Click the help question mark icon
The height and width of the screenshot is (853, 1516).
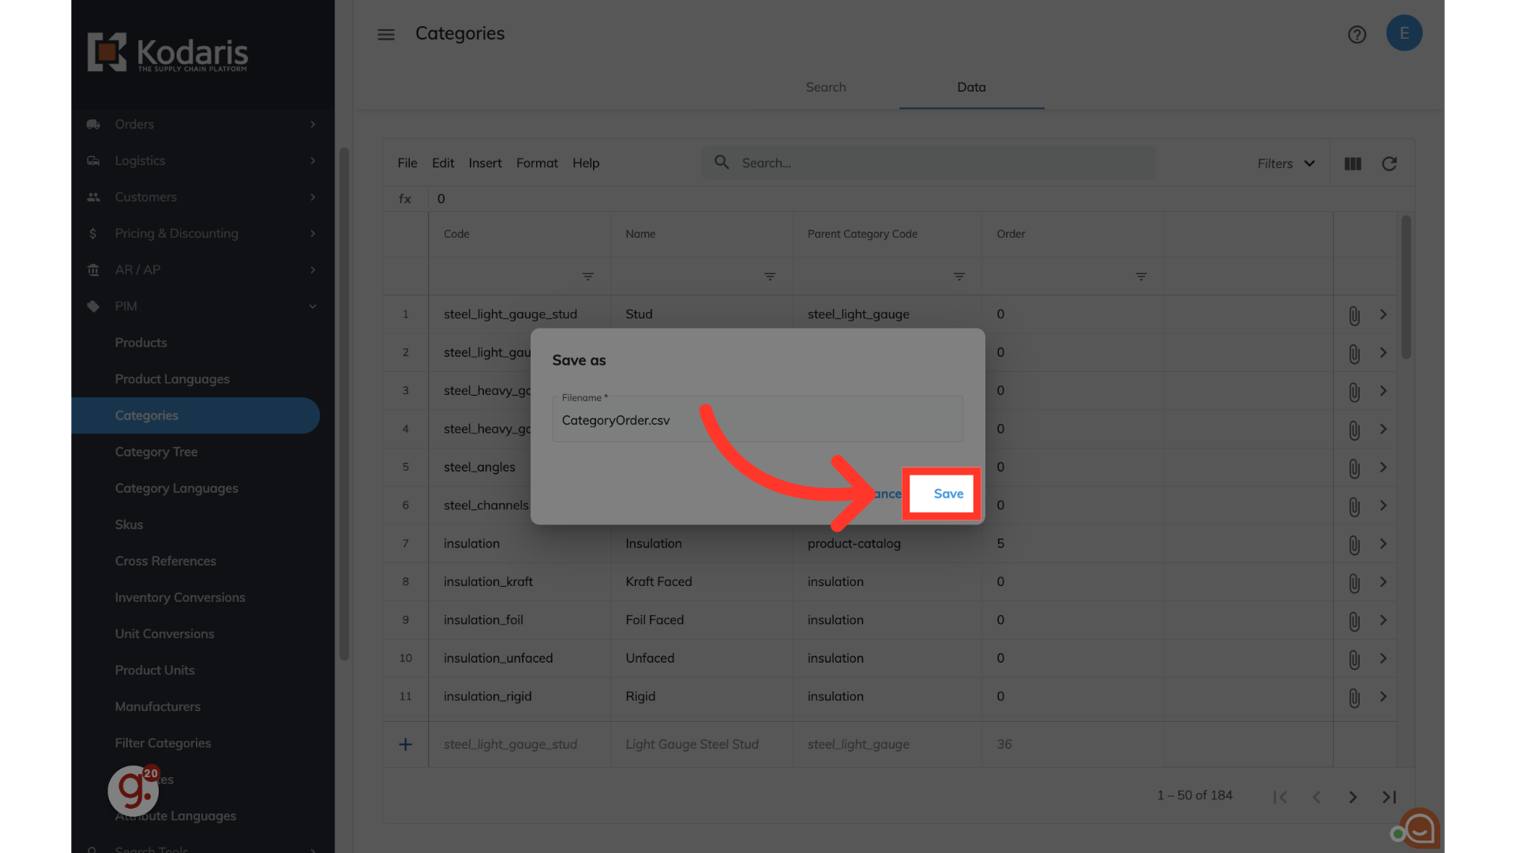1357,34
